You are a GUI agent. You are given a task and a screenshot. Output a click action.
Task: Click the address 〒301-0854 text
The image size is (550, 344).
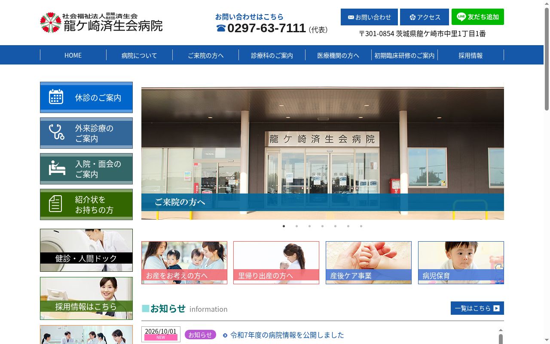pos(422,34)
